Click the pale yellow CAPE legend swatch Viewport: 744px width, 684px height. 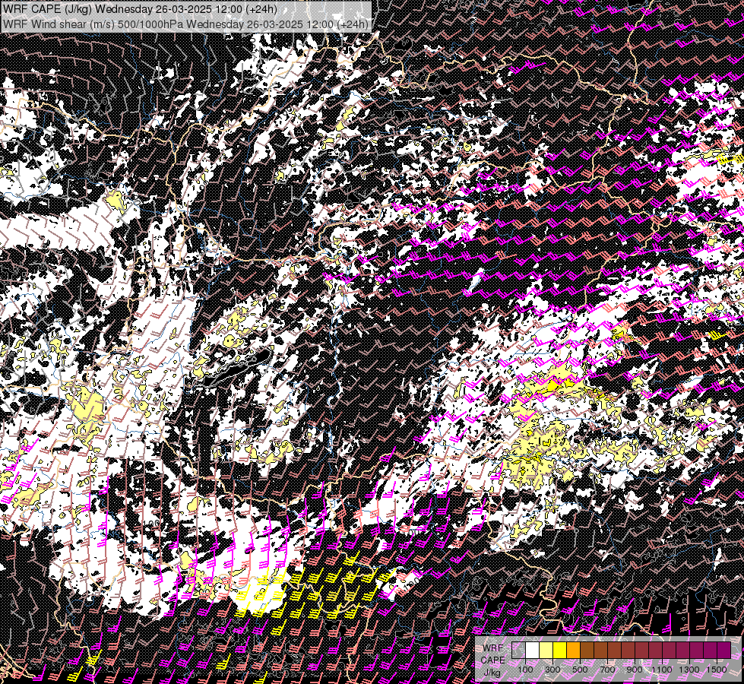[546, 650]
